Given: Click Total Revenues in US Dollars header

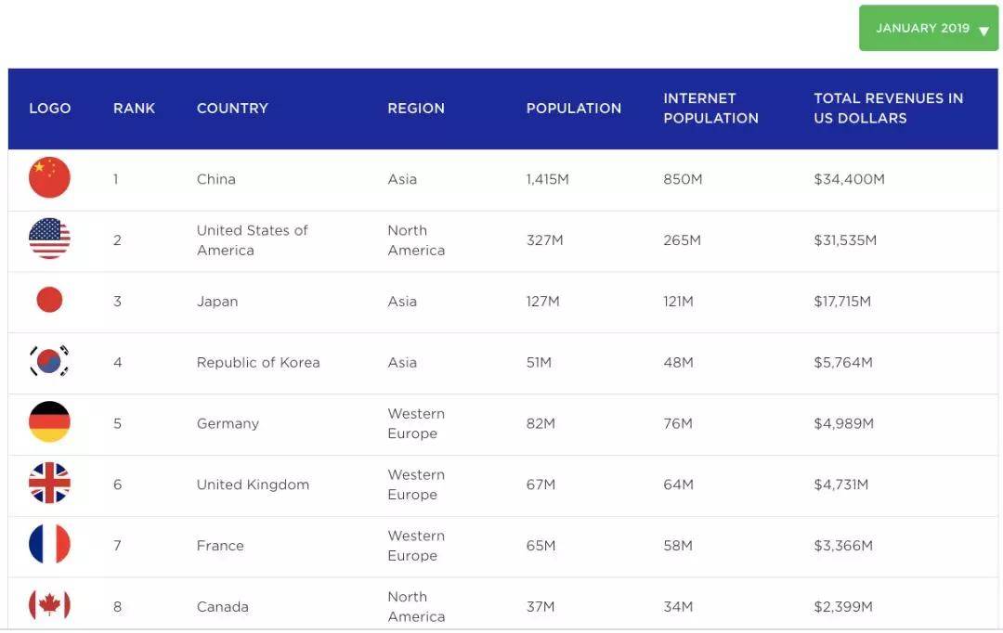Looking at the screenshot, I should pos(889,108).
